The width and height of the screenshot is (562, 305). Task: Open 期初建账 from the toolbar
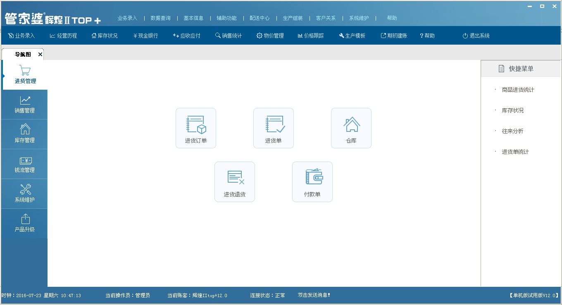coord(393,36)
